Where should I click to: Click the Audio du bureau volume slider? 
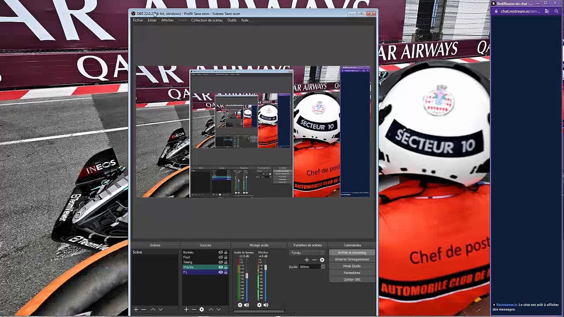[x=247, y=279]
